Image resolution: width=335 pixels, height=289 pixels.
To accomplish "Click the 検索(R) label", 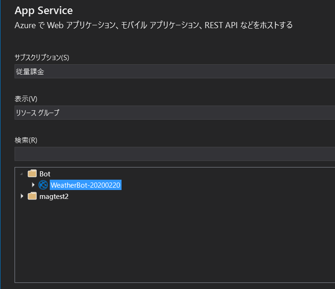I will coord(26,140).
